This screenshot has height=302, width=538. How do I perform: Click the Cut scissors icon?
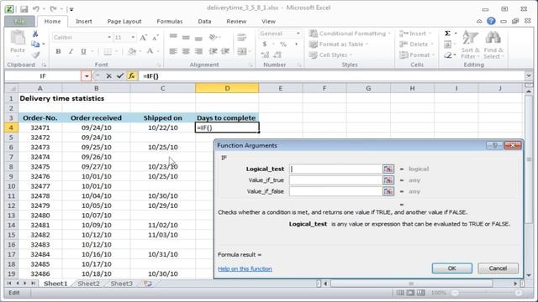pos(35,34)
